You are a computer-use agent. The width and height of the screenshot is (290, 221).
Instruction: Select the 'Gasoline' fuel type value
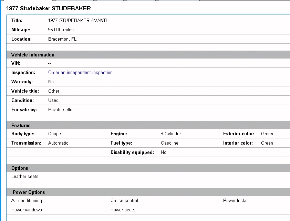point(169,143)
